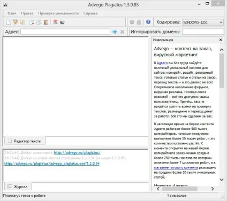Viewport: 227px width, 201px height.
Task: Click the padlock icon in toolbar
Action: (139, 22)
